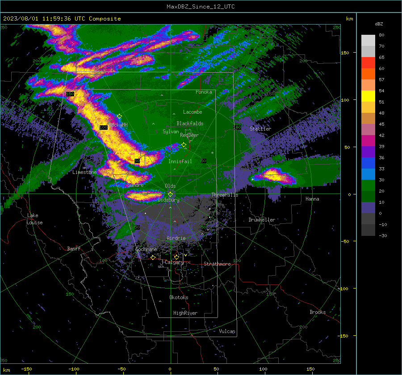Click the Innisfail city label

pyautogui.click(x=180, y=161)
